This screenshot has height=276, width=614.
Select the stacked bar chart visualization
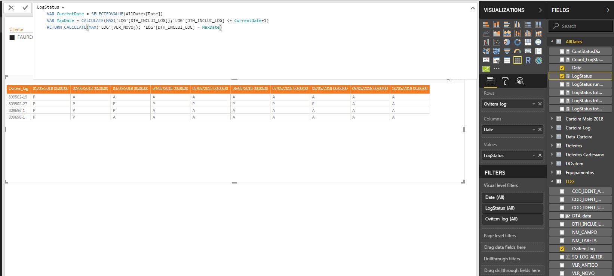486,24
